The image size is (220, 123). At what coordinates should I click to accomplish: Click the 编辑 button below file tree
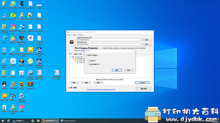pos(86,83)
